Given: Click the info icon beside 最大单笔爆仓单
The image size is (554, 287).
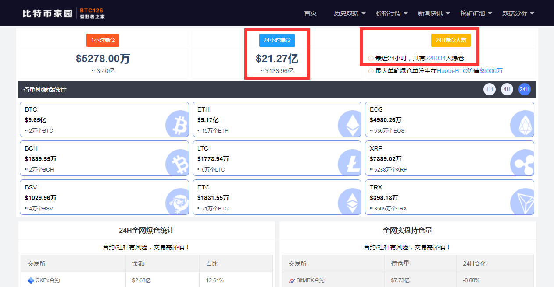Looking at the screenshot, I should point(371,71).
